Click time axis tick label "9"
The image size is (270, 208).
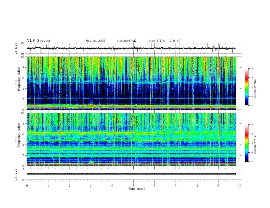218,186
